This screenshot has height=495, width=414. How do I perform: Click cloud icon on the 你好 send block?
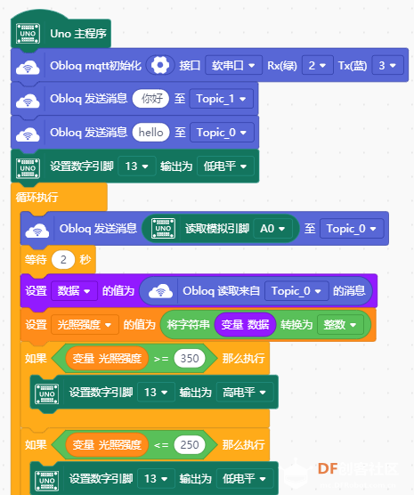tap(28, 101)
